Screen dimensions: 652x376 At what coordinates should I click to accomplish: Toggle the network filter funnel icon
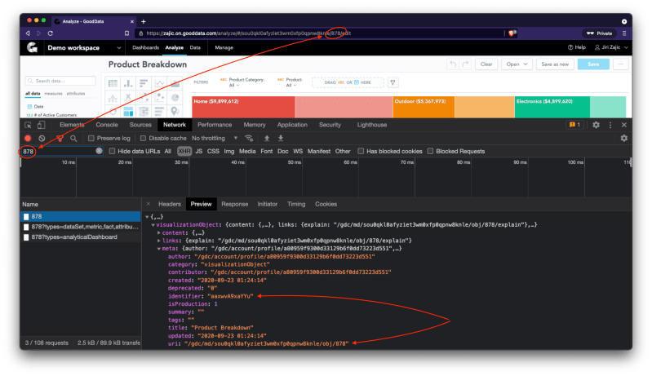point(60,138)
